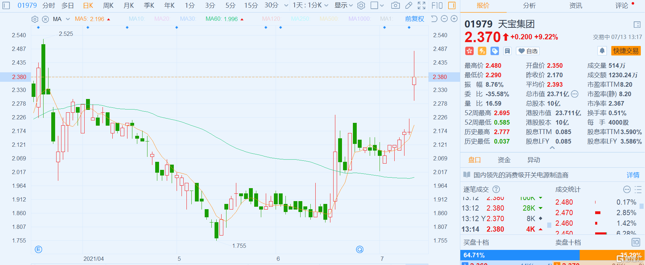Open the notes bookmark icon
The image size is (645, 265).
pyautogui.click(x=507, y=51)
